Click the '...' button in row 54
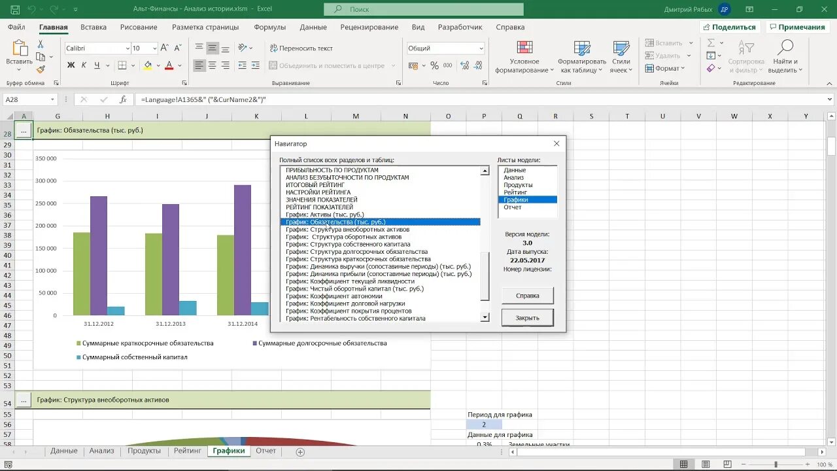Viewport: 837px width, 471px height. [x=24, y=400]
